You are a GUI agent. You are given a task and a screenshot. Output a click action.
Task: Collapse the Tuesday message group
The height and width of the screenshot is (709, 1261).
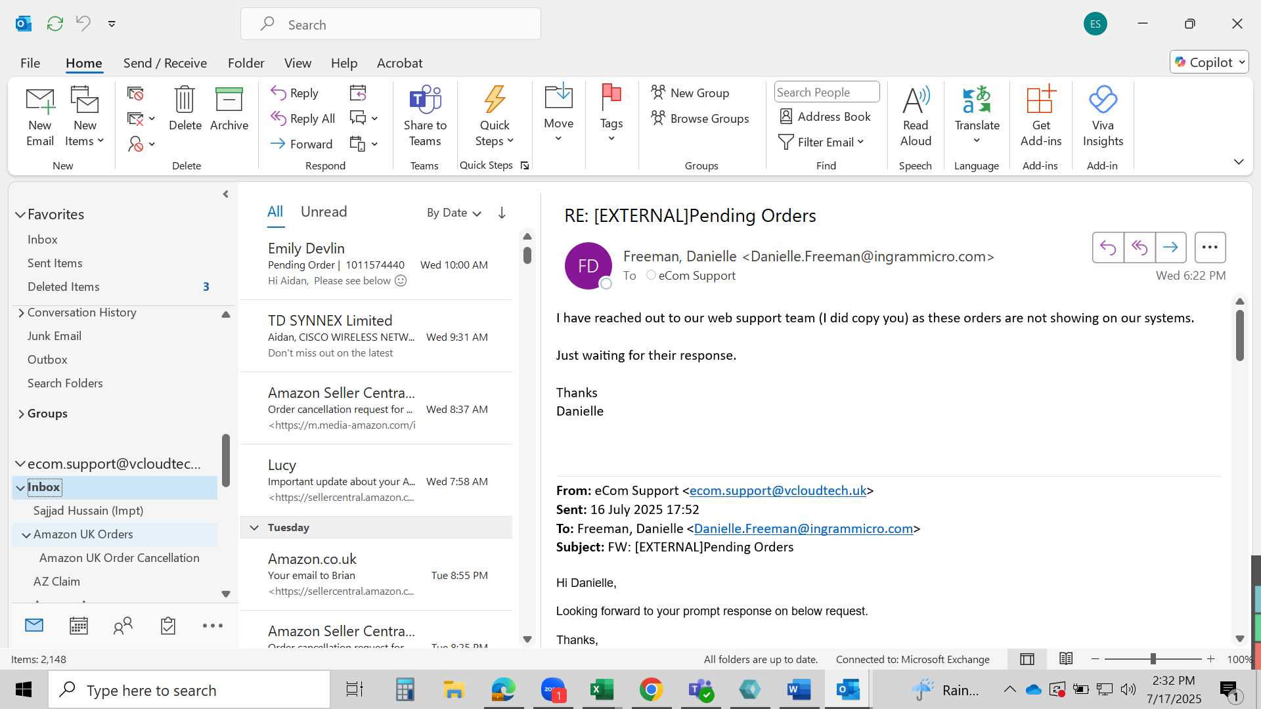254,528
